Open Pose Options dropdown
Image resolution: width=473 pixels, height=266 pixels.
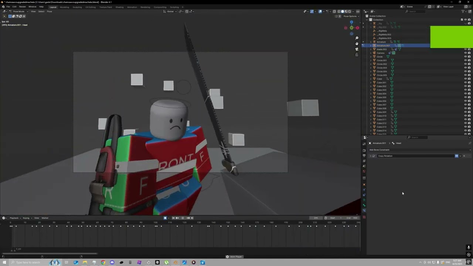point(351,16)
